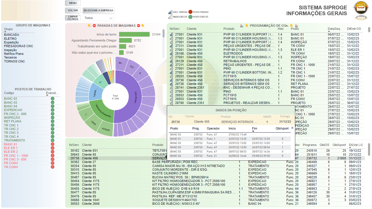Open the SELECIONE A EMPRESA selector
Viewport: 372px width, 209px height.
point(98,10)
